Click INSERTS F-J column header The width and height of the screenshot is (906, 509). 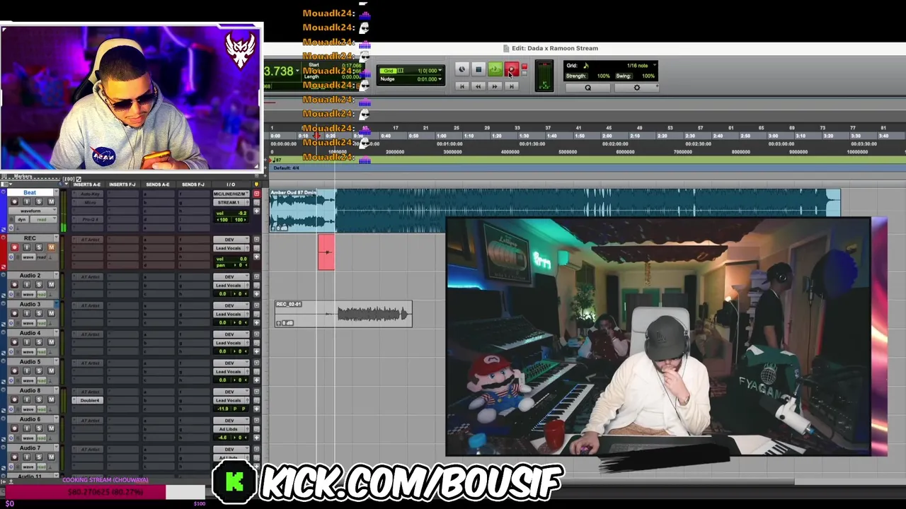click(122, 185)
